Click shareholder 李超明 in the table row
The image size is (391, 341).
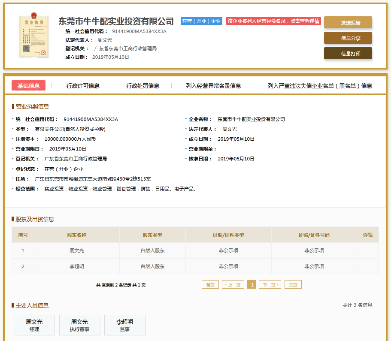[x=77, y=266]
